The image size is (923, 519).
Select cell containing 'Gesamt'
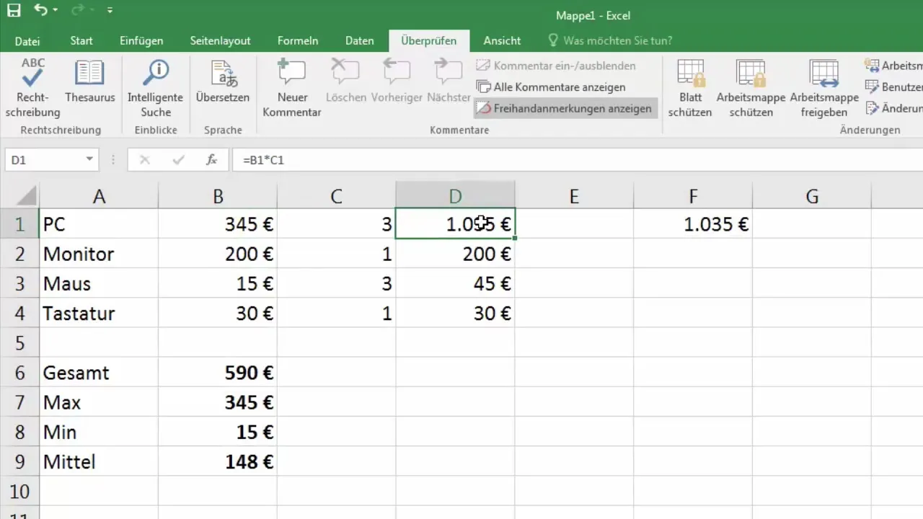point(99,373)
